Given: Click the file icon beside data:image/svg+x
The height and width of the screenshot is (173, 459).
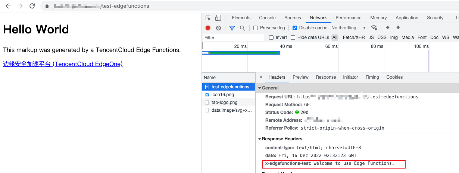Looking at the screenshot, I should click(207, 110).
